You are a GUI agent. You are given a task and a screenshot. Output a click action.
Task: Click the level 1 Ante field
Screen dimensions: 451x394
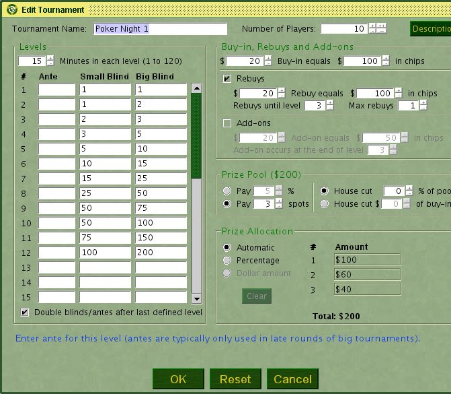[x=56, y=90]
